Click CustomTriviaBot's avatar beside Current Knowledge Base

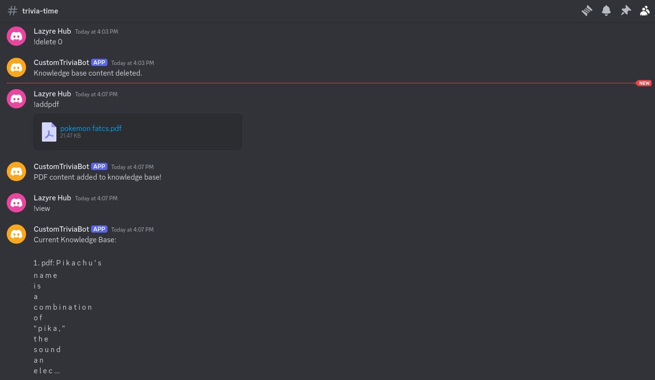pyautogui.click(x=16, y=234)
